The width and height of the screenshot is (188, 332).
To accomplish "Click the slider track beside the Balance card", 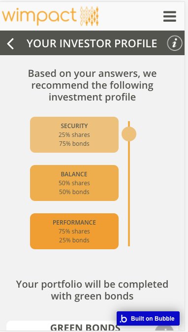I will (129, 183).
